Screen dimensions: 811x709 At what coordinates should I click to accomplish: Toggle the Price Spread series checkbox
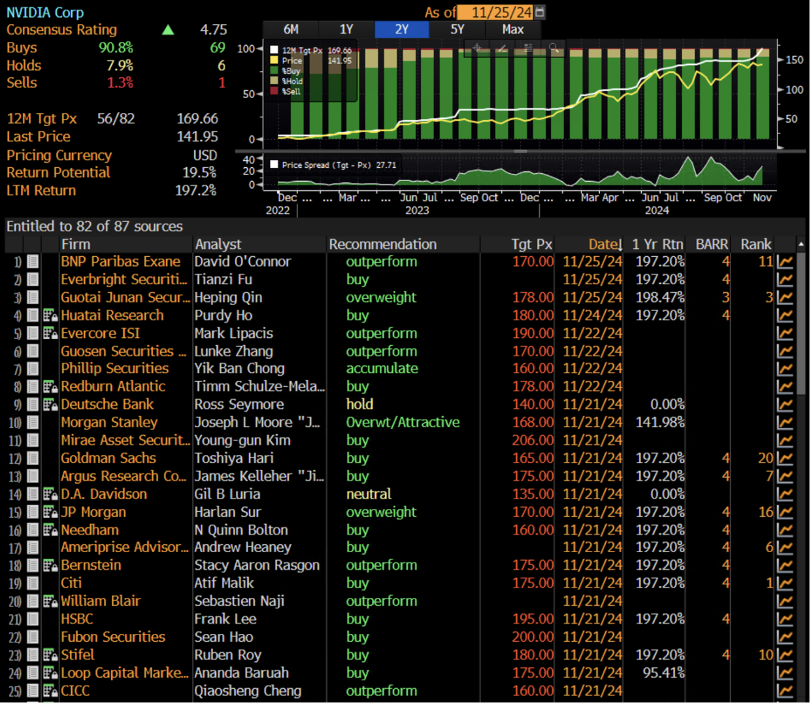274,165
